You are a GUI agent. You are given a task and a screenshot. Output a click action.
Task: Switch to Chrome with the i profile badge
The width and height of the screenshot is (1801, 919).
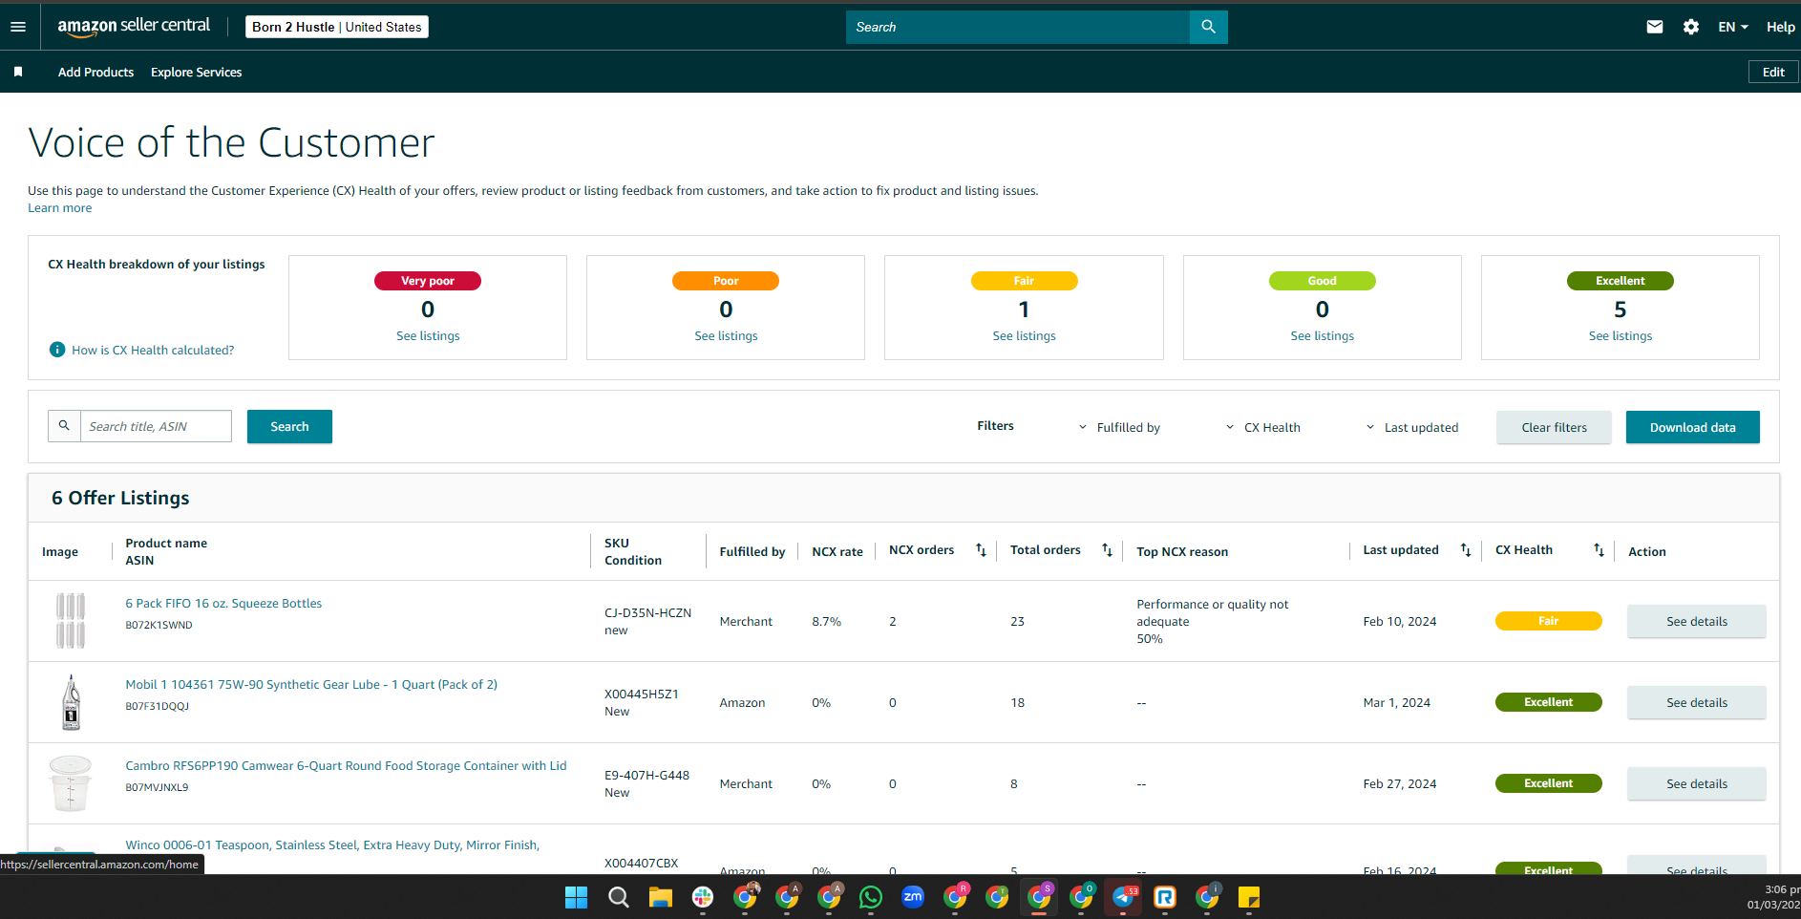click(1208, 896)
